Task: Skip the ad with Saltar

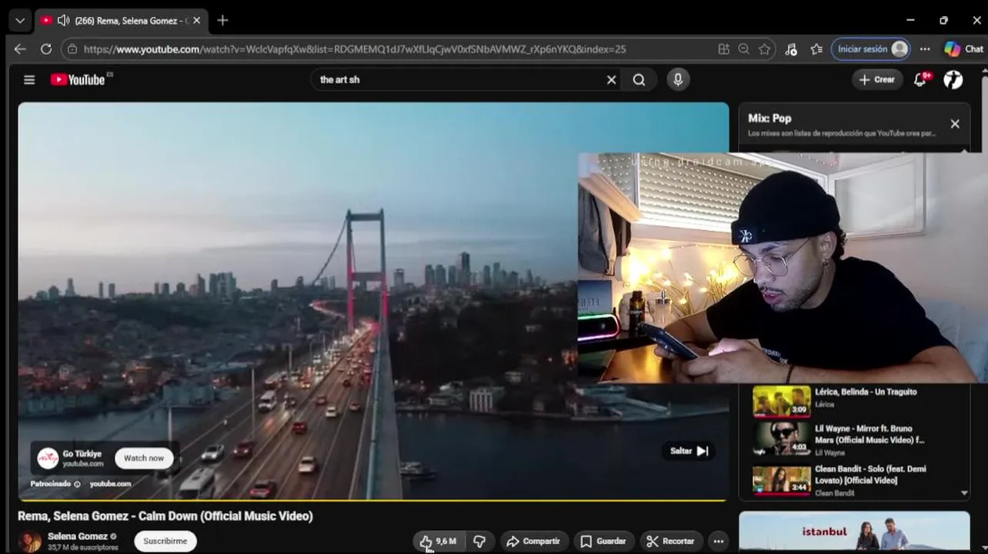Action: point(689,451)
